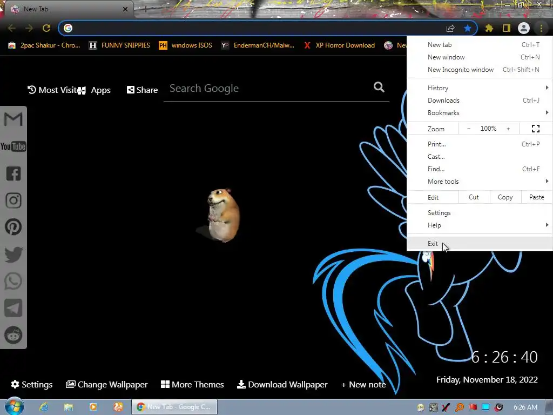Open Windows Start button

tap(14, 406)
